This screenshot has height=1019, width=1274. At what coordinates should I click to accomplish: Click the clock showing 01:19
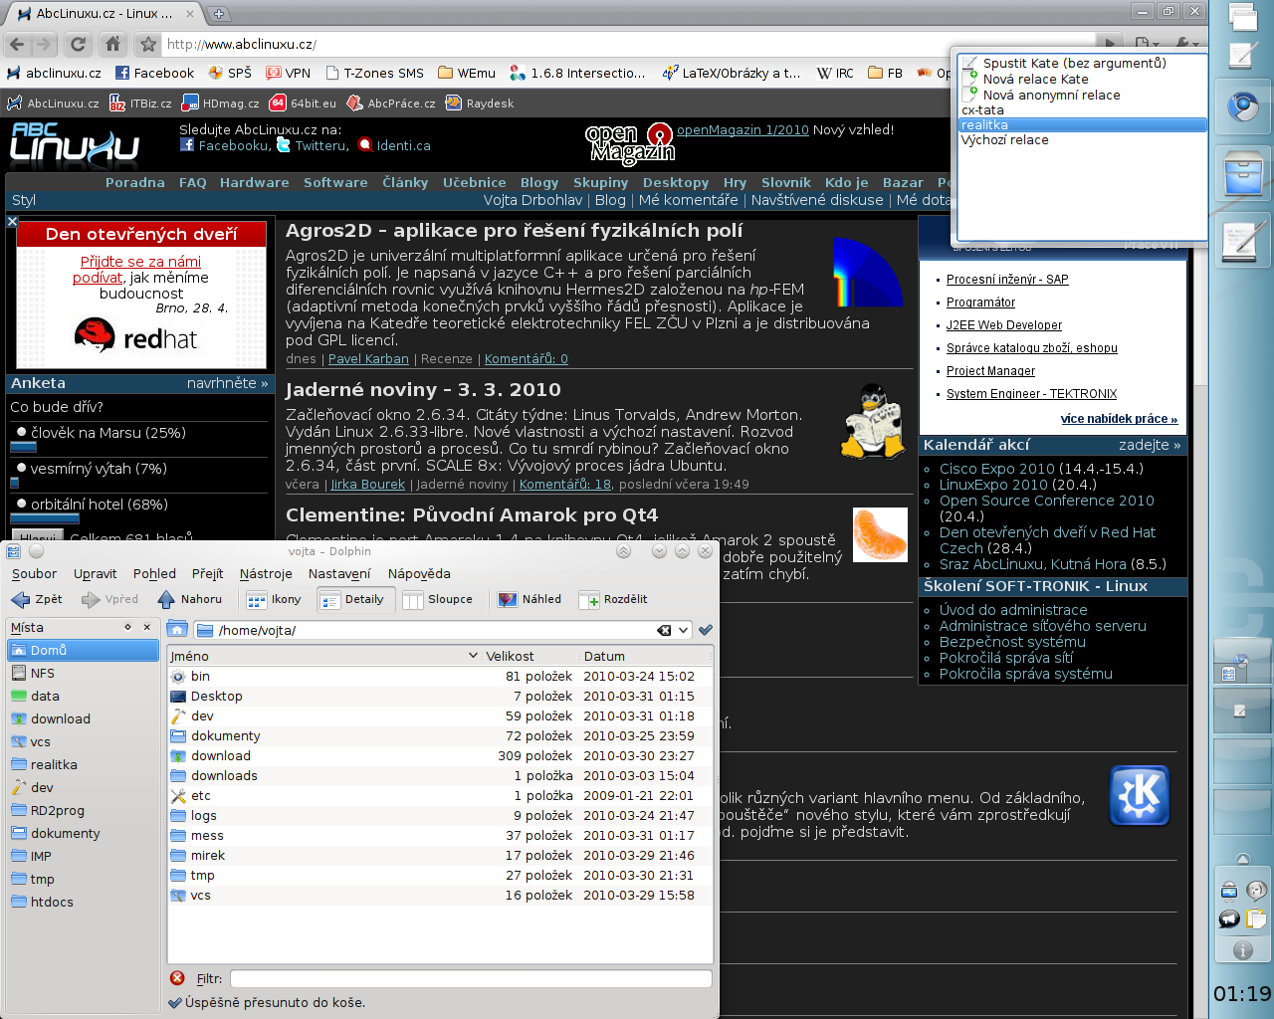[x=1242, y=993]
